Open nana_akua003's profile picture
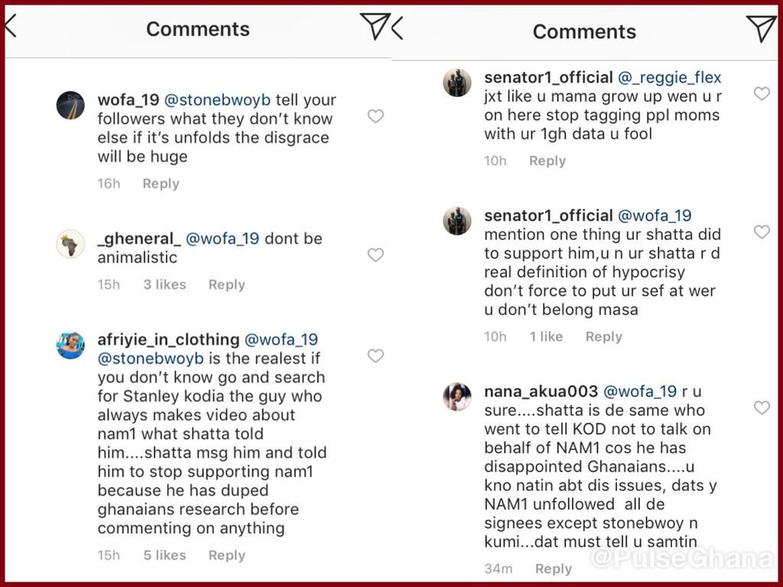Viewport: 783px width, 587px height. point(457,395)
